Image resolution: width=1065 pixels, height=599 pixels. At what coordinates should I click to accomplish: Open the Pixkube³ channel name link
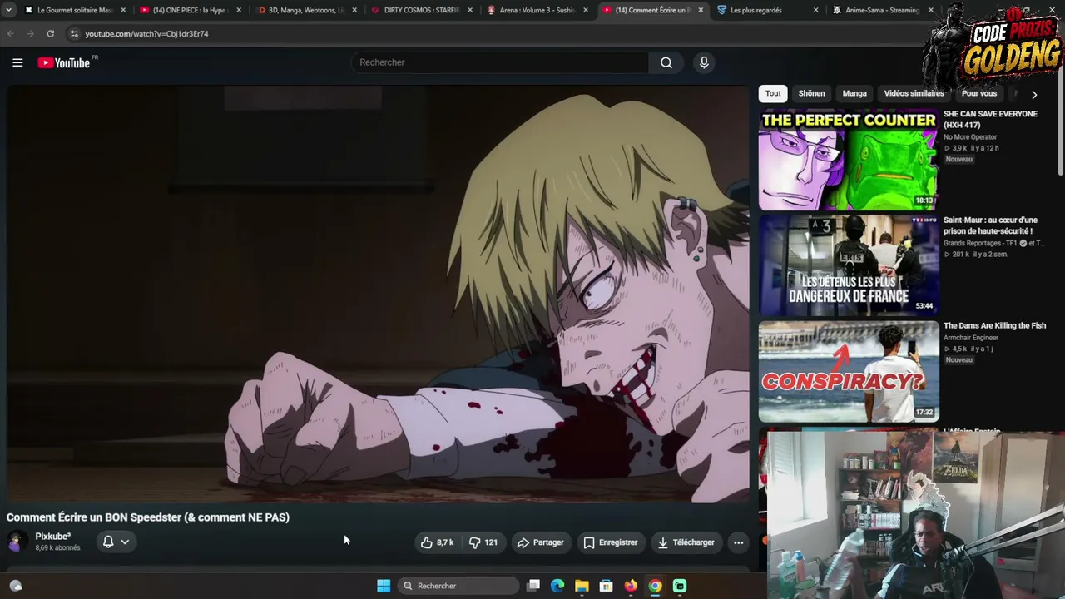(x=53, y=537)
